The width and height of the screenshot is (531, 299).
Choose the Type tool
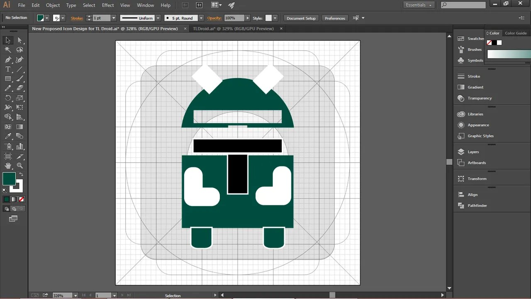pos(8,69)
